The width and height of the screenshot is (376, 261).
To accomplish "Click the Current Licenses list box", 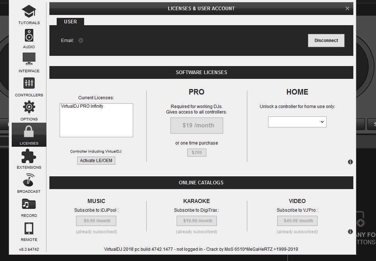I will coord(96,120).
